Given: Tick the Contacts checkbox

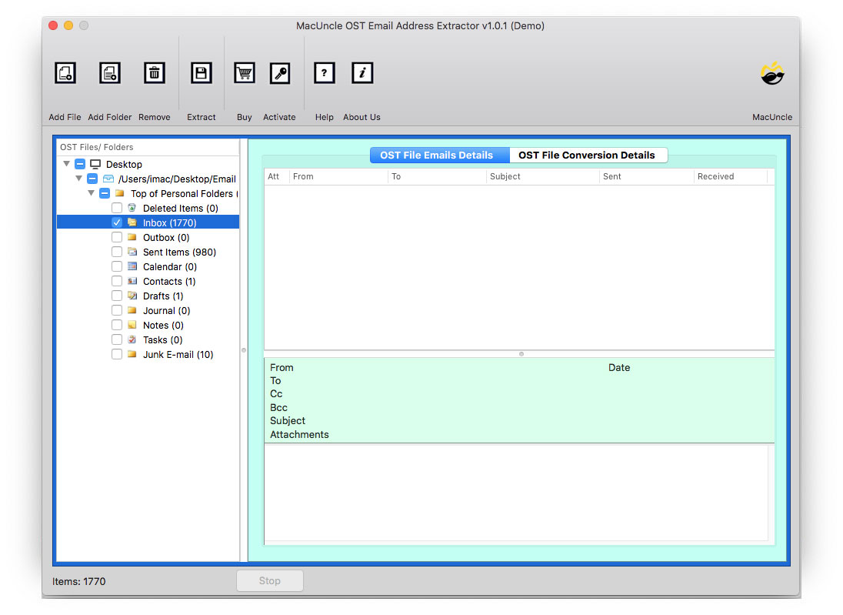Looking at the screenshot, I should 117,281.
